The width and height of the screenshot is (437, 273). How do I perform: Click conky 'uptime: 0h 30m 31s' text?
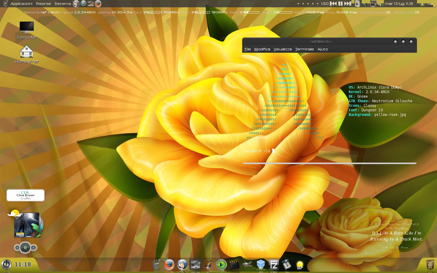(115, 12)
